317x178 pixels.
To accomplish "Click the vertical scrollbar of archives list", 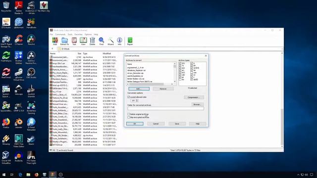I will point(175,73).
